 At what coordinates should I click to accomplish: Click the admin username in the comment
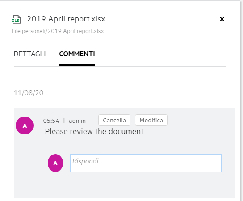(77, 121)
